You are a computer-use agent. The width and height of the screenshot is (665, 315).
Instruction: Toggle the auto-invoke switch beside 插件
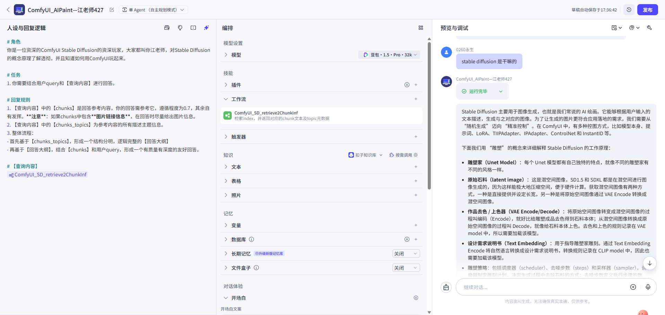click(x=407, y=84)
